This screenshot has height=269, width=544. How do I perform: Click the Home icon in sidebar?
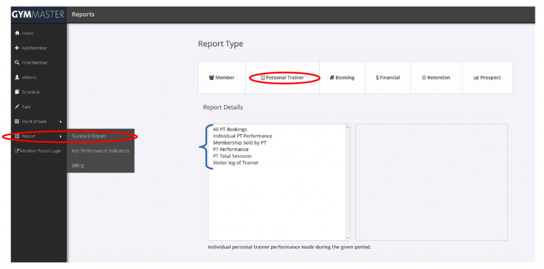coord(18,33)
